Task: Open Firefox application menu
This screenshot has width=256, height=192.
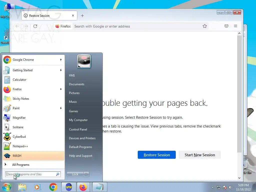Action: point(235,26)
